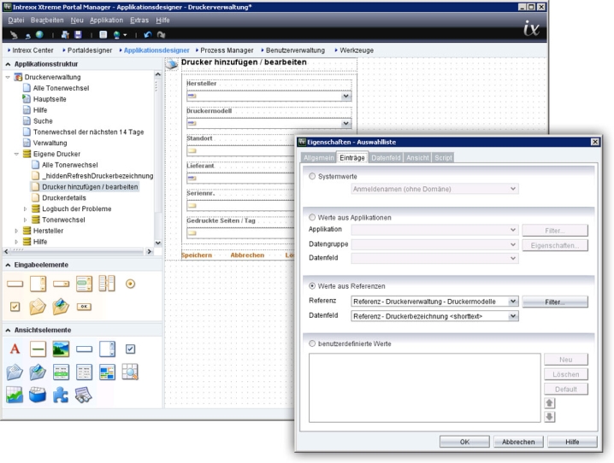This screenshot has width=614, height=463.
Task: Click the save disk toolbar icon
Action: pos(78,34)
